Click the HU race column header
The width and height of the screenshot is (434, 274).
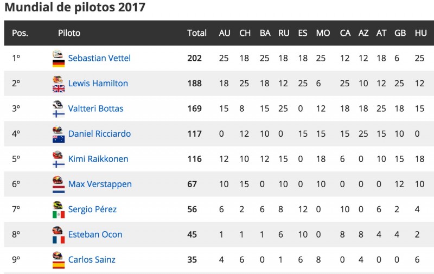point(420,33)
